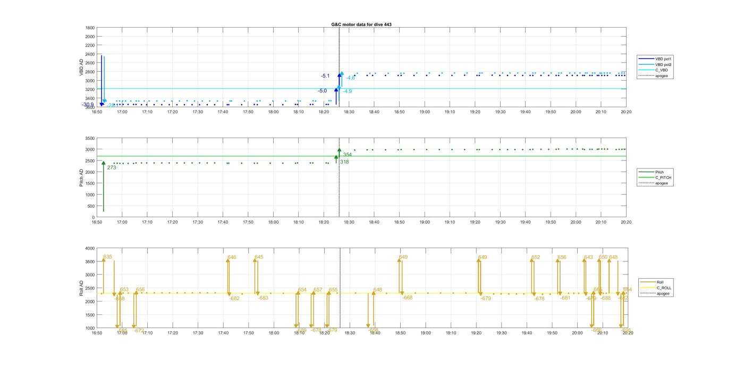The image size is (744, 368).
Task: Click the '645' roll annotation
Action: tap(259, 257)
